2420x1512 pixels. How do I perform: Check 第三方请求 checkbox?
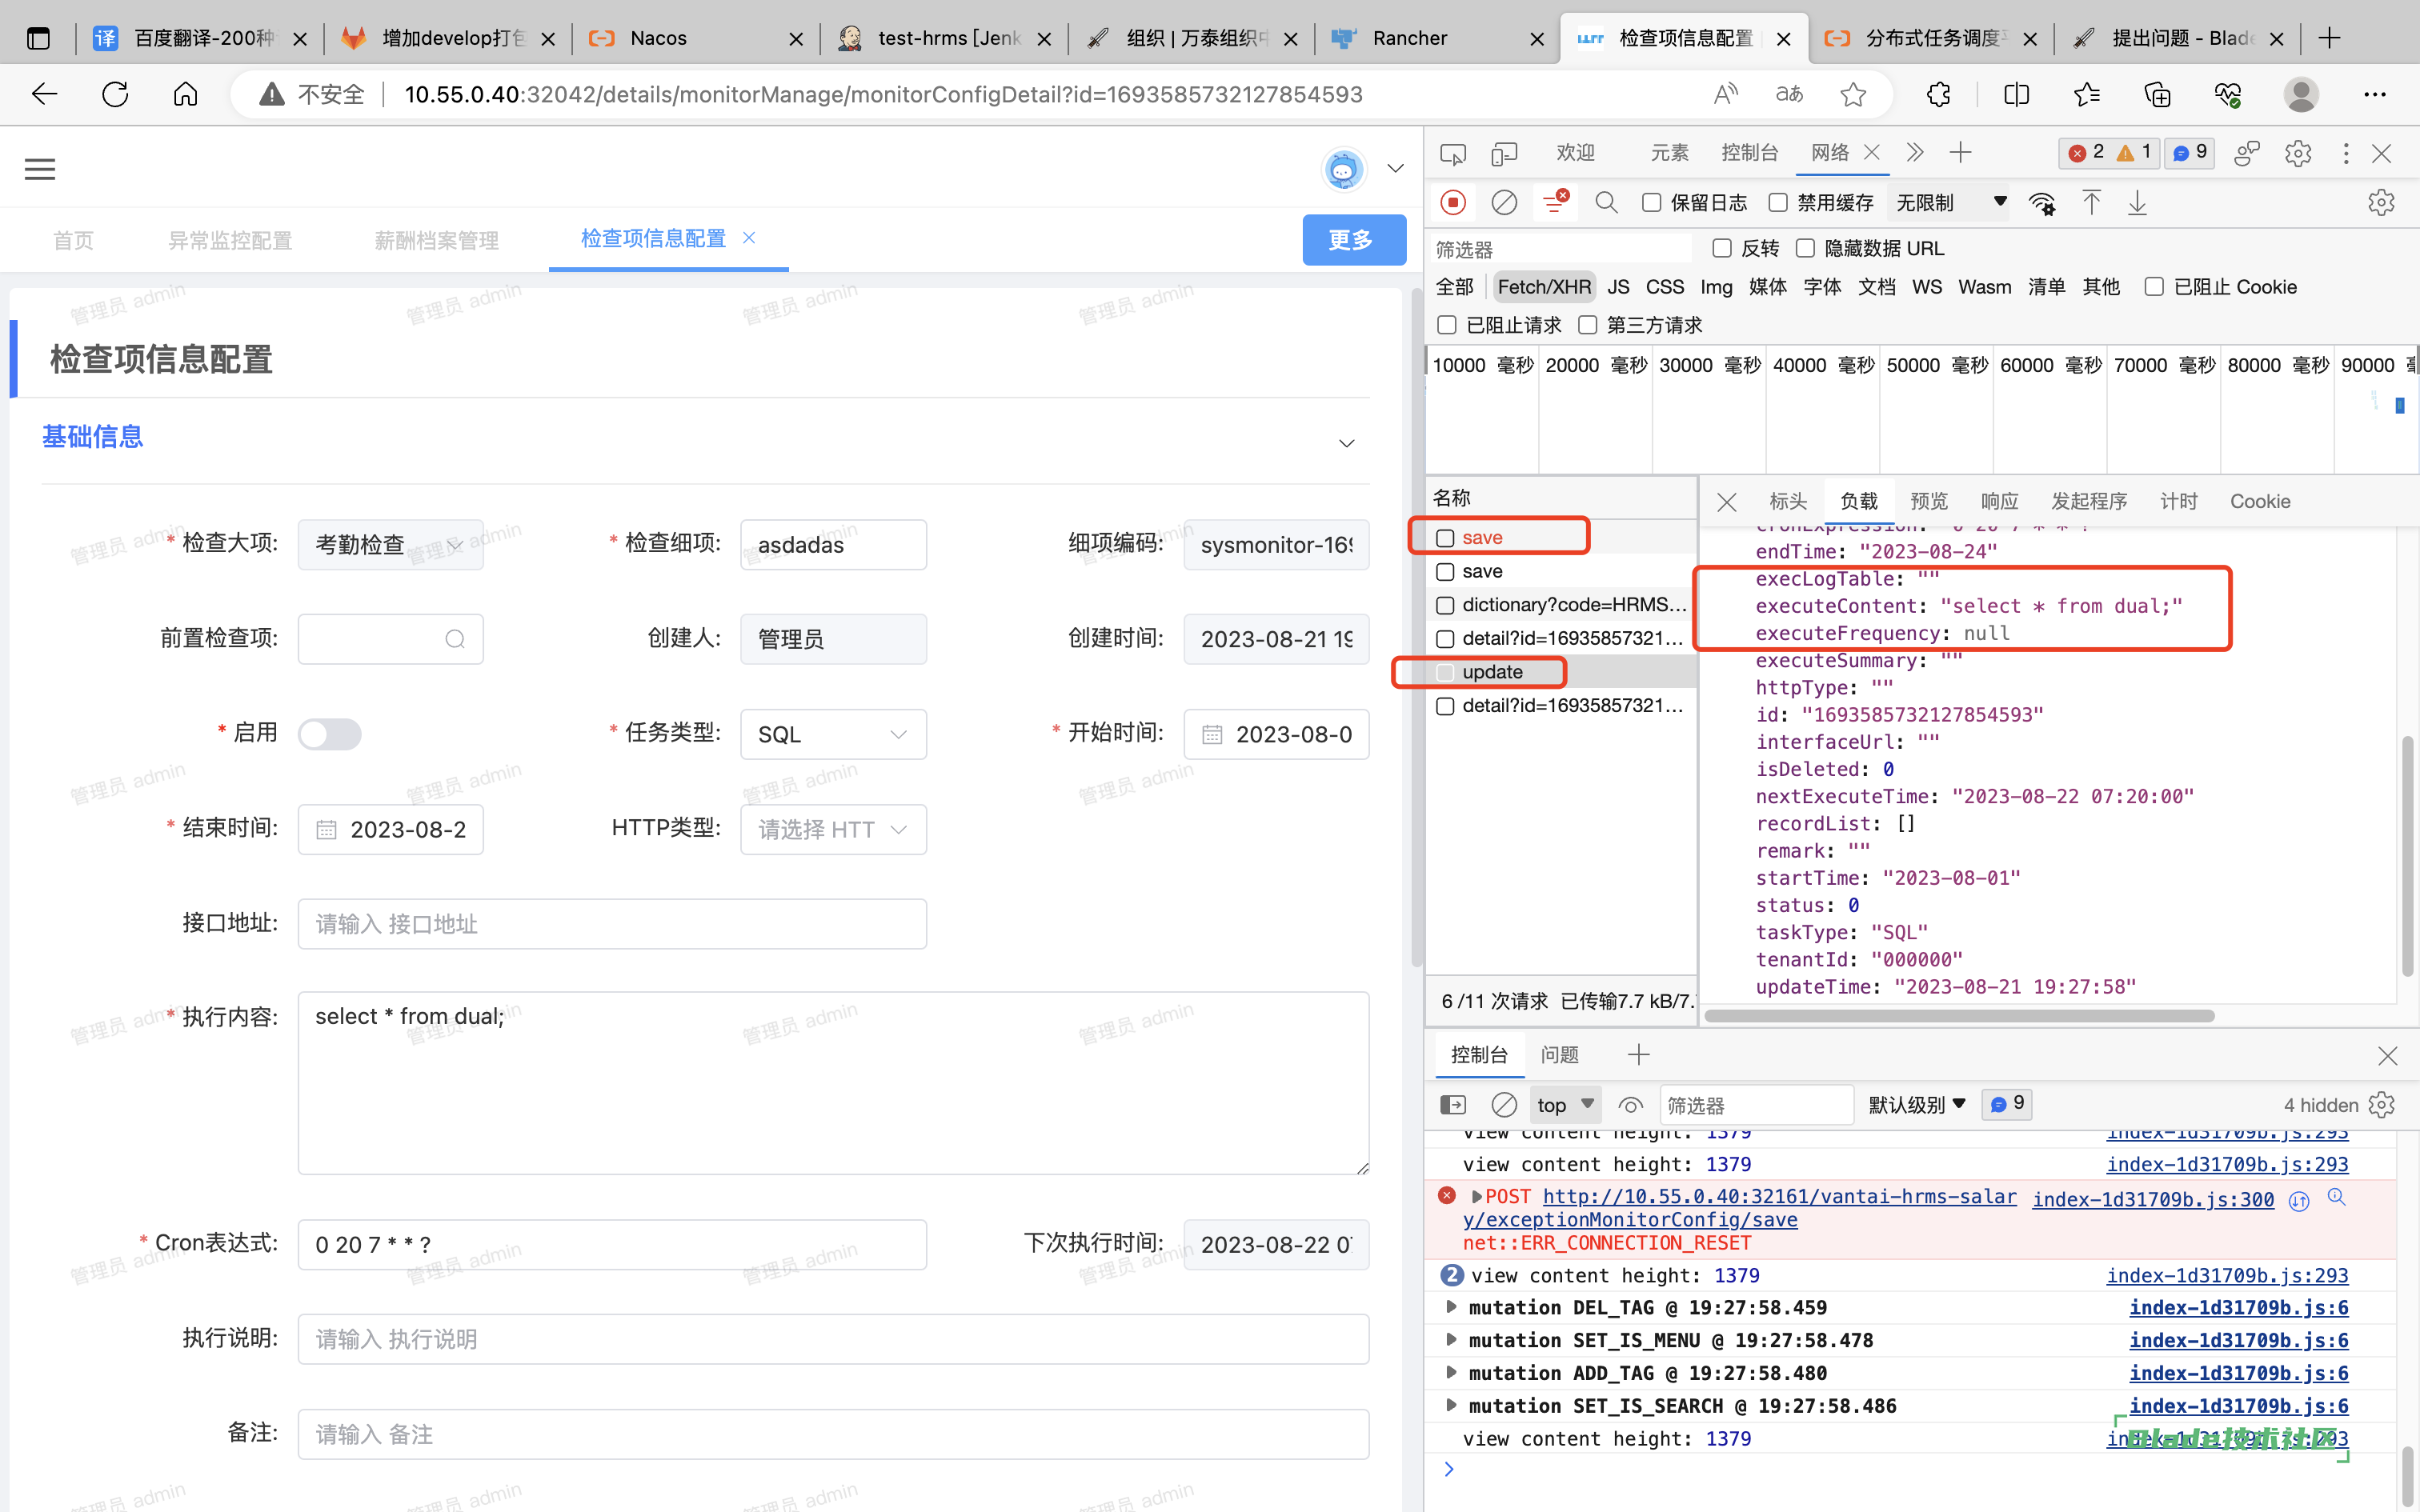tap(1587, 325)
